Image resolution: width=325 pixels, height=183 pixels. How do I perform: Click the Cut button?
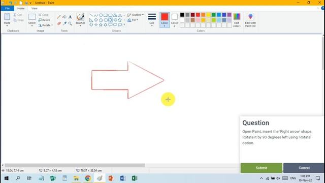tap(18, 15)
